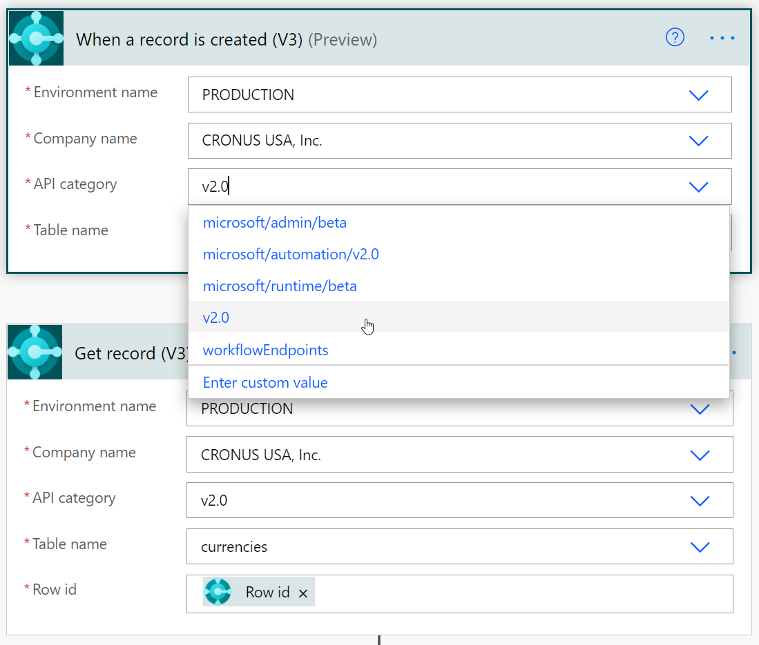The image size is (759, 645).
Task: Expand the trigger's Environment name dropdown
Action: tap(698, 95)
